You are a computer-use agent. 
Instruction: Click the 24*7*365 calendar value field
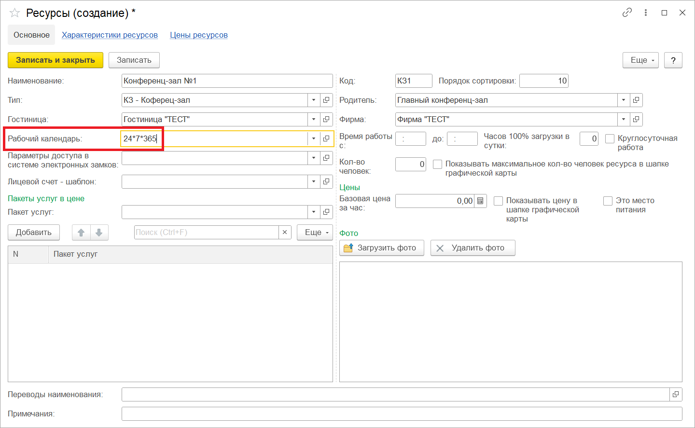coord(215,138)
